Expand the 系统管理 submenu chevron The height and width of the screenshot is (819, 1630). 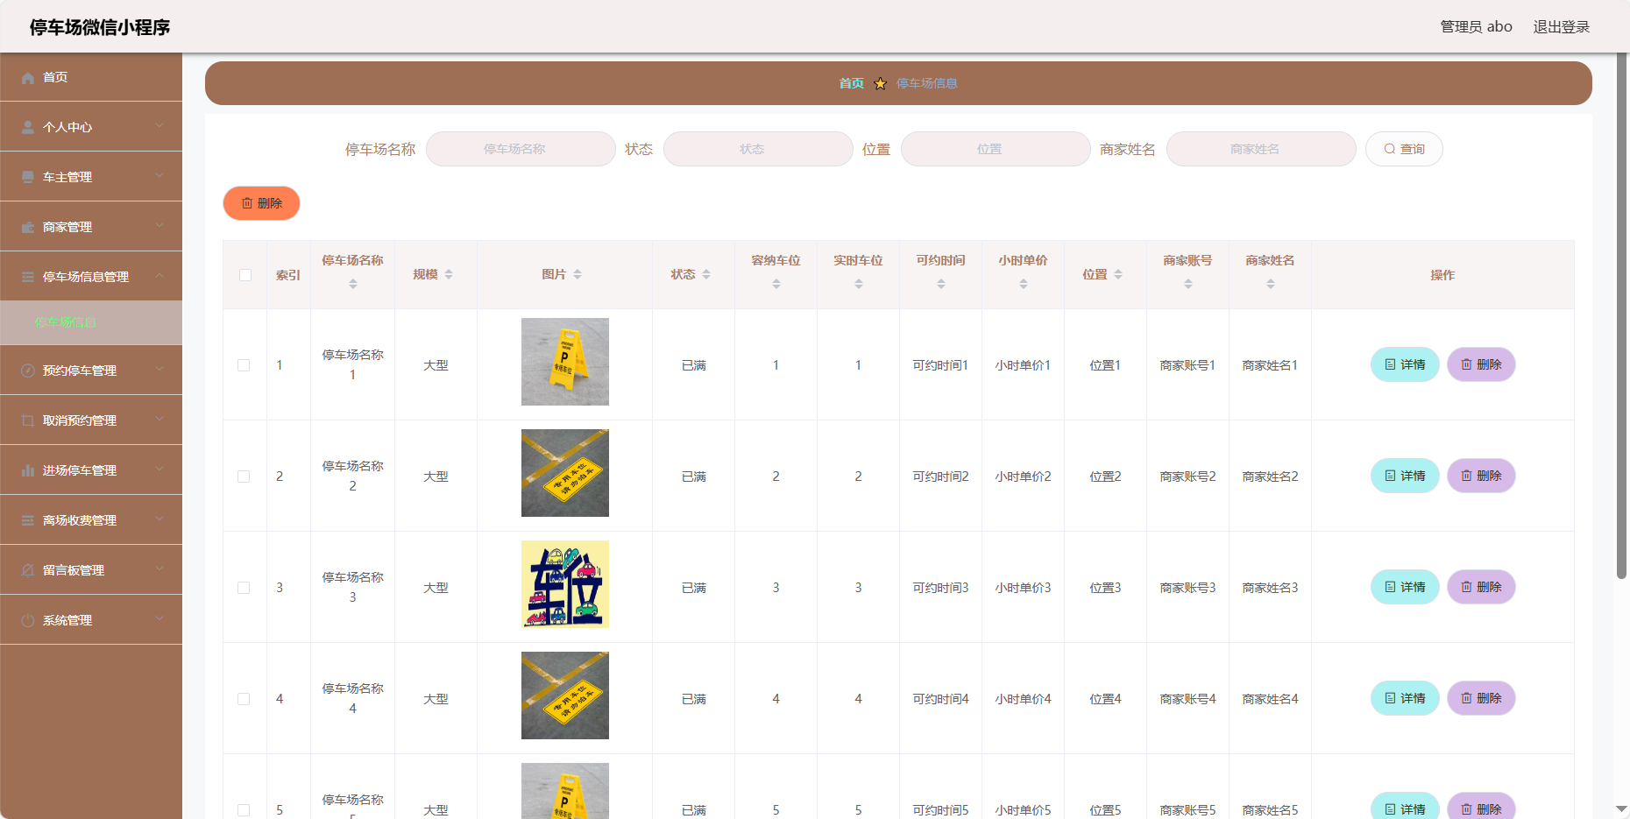[159, 619]
